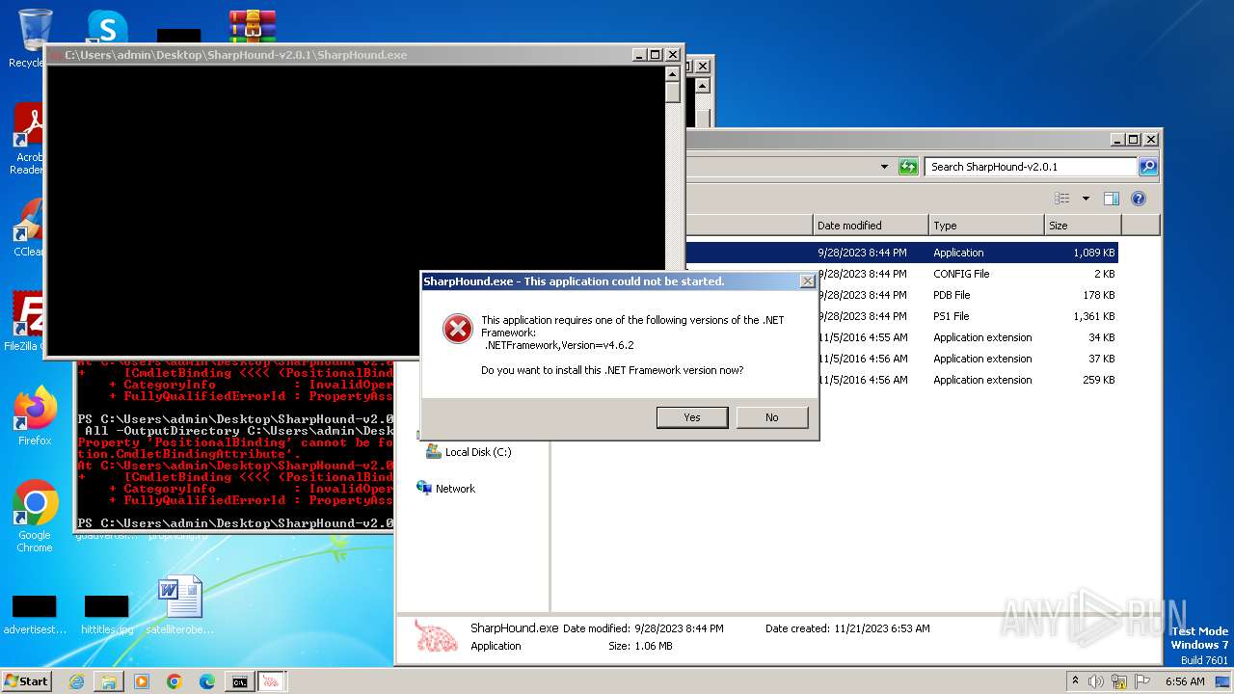Open the Firefox desktop icon
The image size is (1234, 694).
click(x=35, y=416)
